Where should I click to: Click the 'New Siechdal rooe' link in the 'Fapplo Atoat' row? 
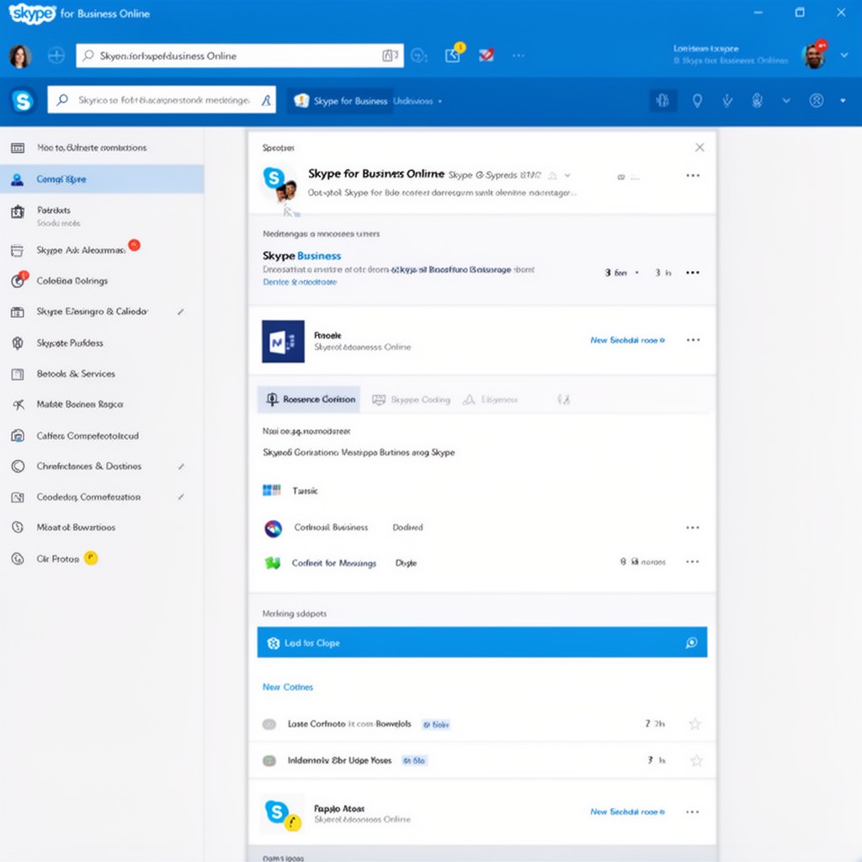point(627,812)
